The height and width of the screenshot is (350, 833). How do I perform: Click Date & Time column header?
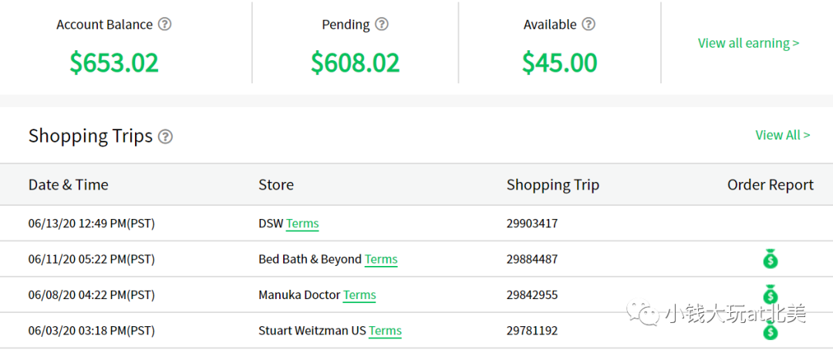pyautogui.click(x=68, y=184)
